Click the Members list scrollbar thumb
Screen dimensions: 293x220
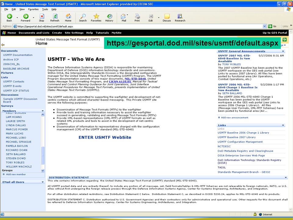coord(43,156)
